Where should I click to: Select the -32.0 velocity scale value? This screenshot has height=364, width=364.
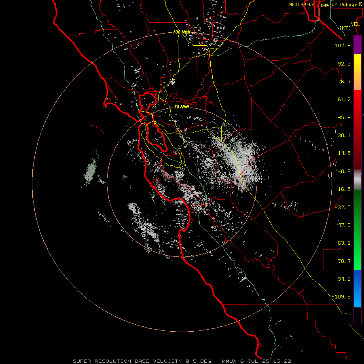[343, 207]
